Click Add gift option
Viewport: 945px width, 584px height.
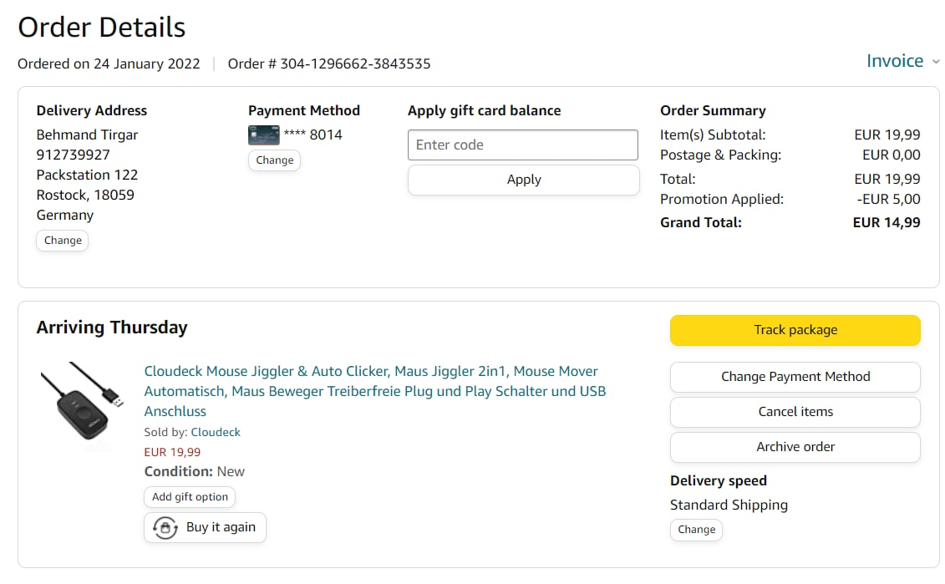pos(190,497)
